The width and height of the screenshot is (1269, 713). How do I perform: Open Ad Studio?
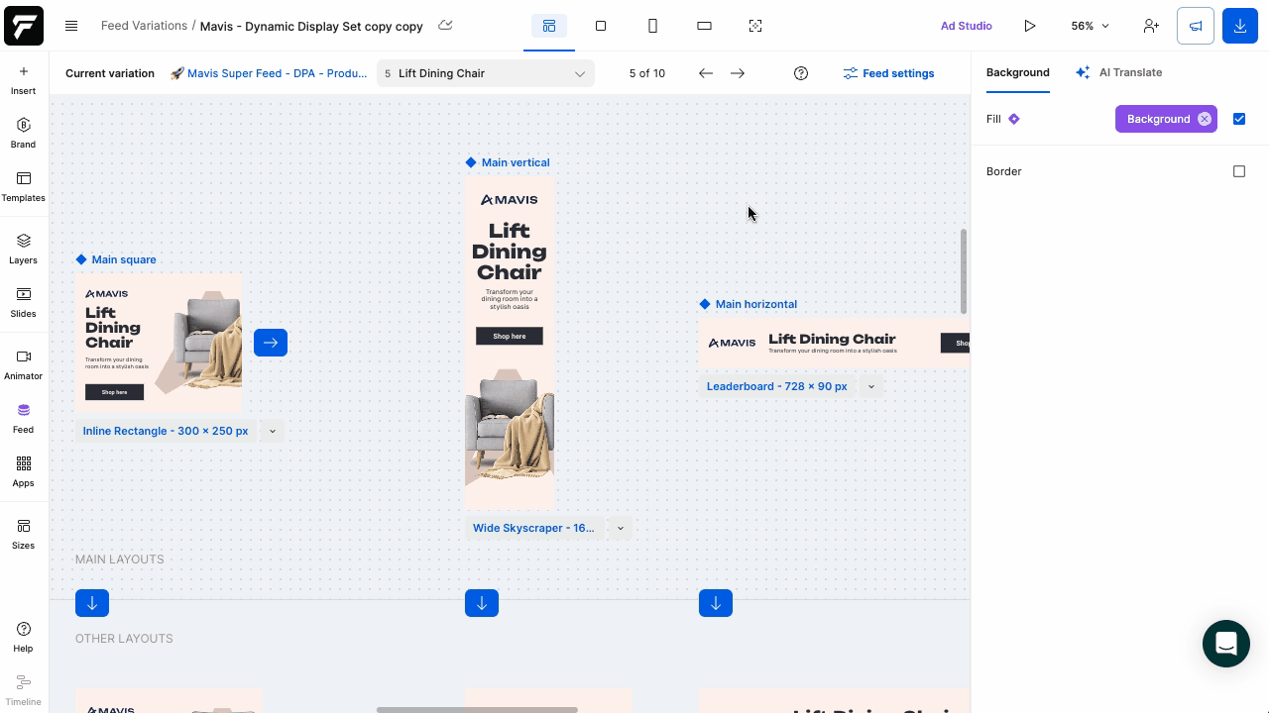coord(967,26)
